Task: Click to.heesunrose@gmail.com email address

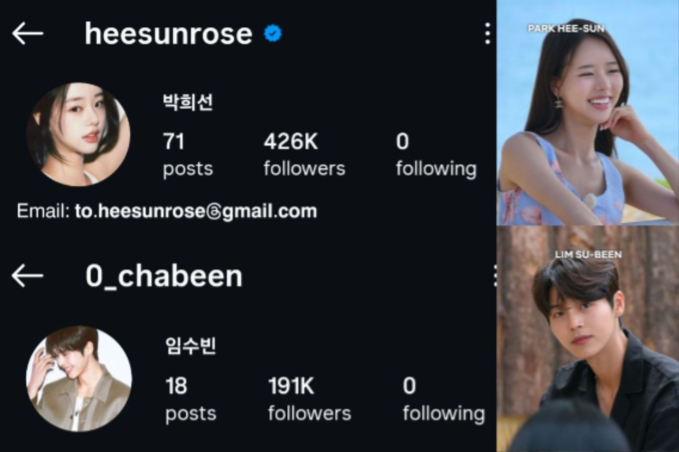Action: (196, 211)
